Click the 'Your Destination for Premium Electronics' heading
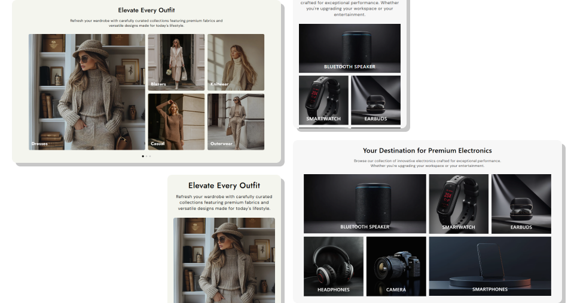 pyautogui.click(x=427, y=150)
